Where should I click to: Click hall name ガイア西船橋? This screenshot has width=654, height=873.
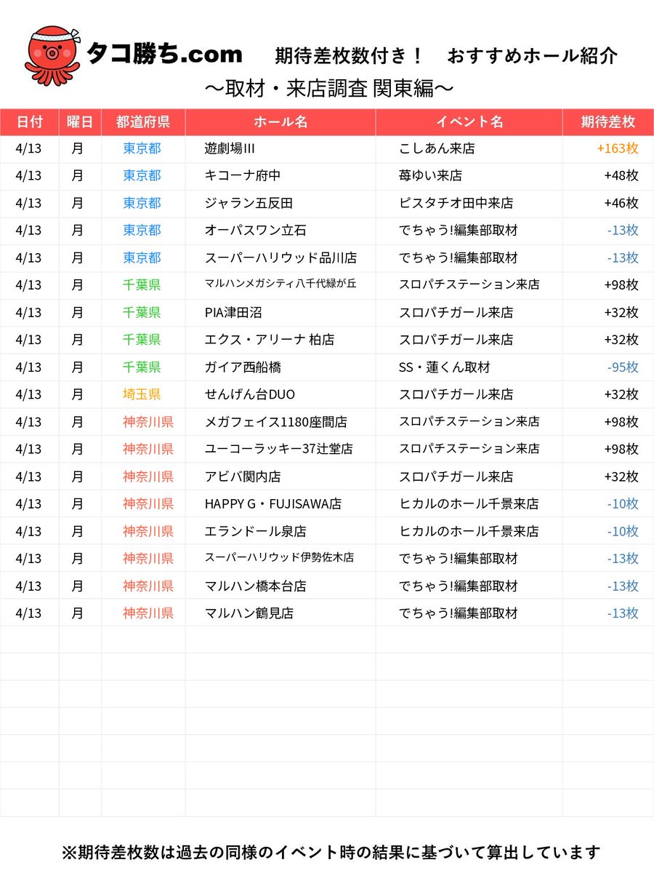[243, 367]
